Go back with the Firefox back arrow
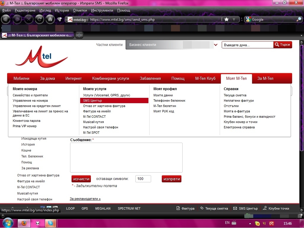 click(x=6, y=19)
